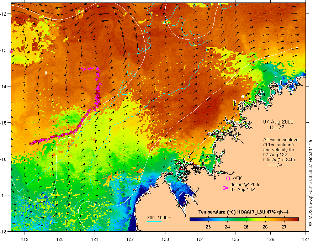Screen dimensions: 313x242
Task: Click the Argo legend circle marker
Action: coord(228,178)
